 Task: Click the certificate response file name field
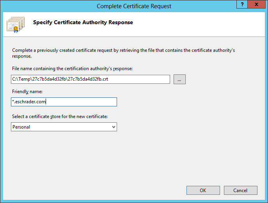tap(91, 79)
